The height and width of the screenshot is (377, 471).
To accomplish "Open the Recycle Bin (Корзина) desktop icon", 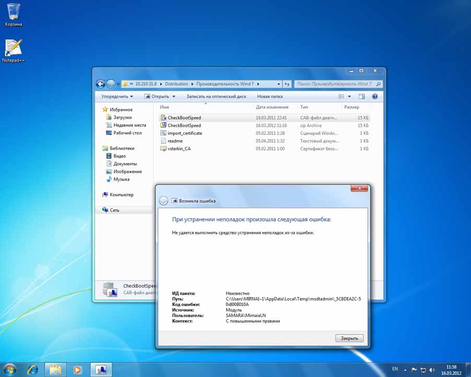I will click(14, 13).
